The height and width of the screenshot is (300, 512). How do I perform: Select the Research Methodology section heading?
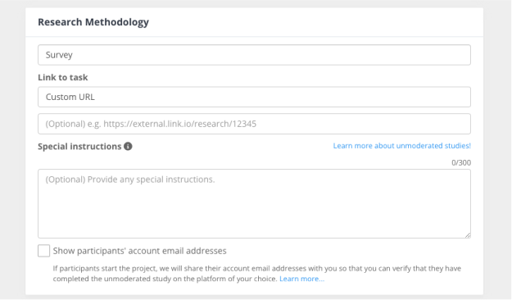93,22
